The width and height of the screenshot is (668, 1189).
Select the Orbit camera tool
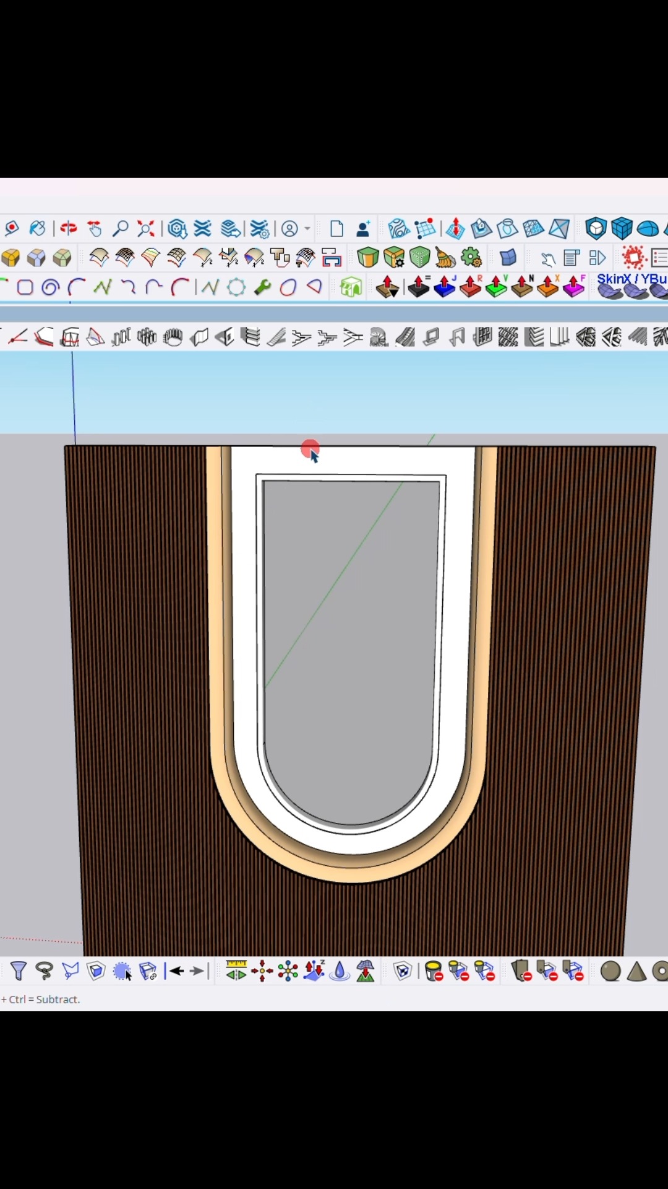[68, 229]
